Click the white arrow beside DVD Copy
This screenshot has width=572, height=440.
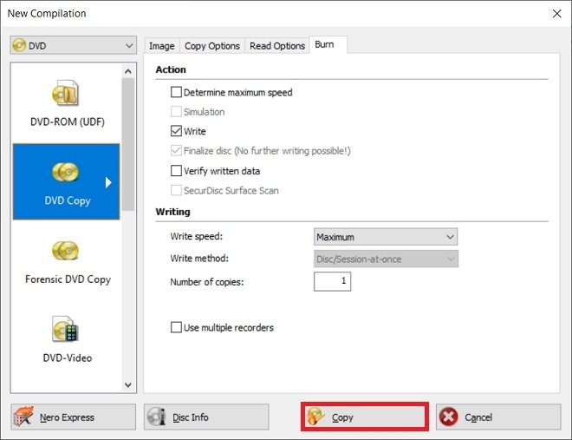coord(108,182)
